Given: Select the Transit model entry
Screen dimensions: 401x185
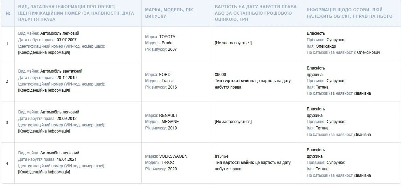Looking at the screenshot, I should 168,81.
